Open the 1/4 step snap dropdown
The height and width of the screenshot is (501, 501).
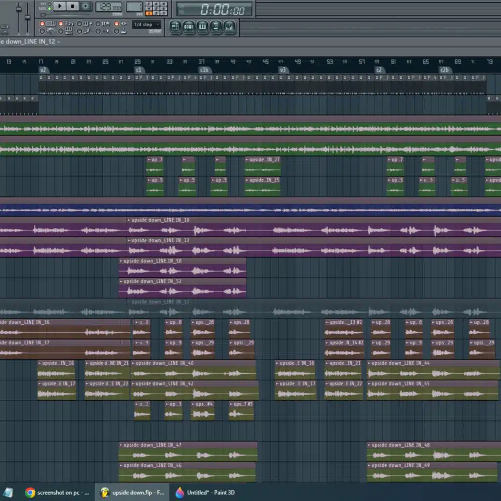(x=146, y=24)
